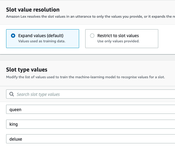Click the Search slot type values field
175x147 pixels.
click(90, 94)
